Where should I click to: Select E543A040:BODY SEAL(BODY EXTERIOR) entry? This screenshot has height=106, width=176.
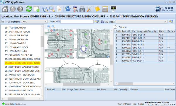tap(23, 59)
